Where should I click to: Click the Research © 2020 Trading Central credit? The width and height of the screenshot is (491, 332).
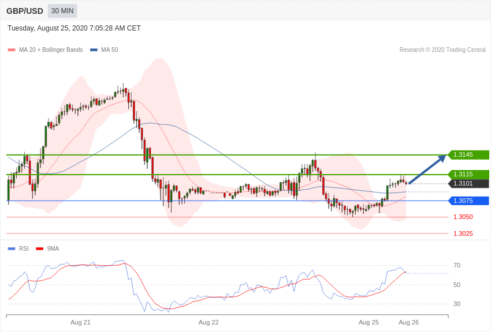pyautogui.click(x=442, y=50)
